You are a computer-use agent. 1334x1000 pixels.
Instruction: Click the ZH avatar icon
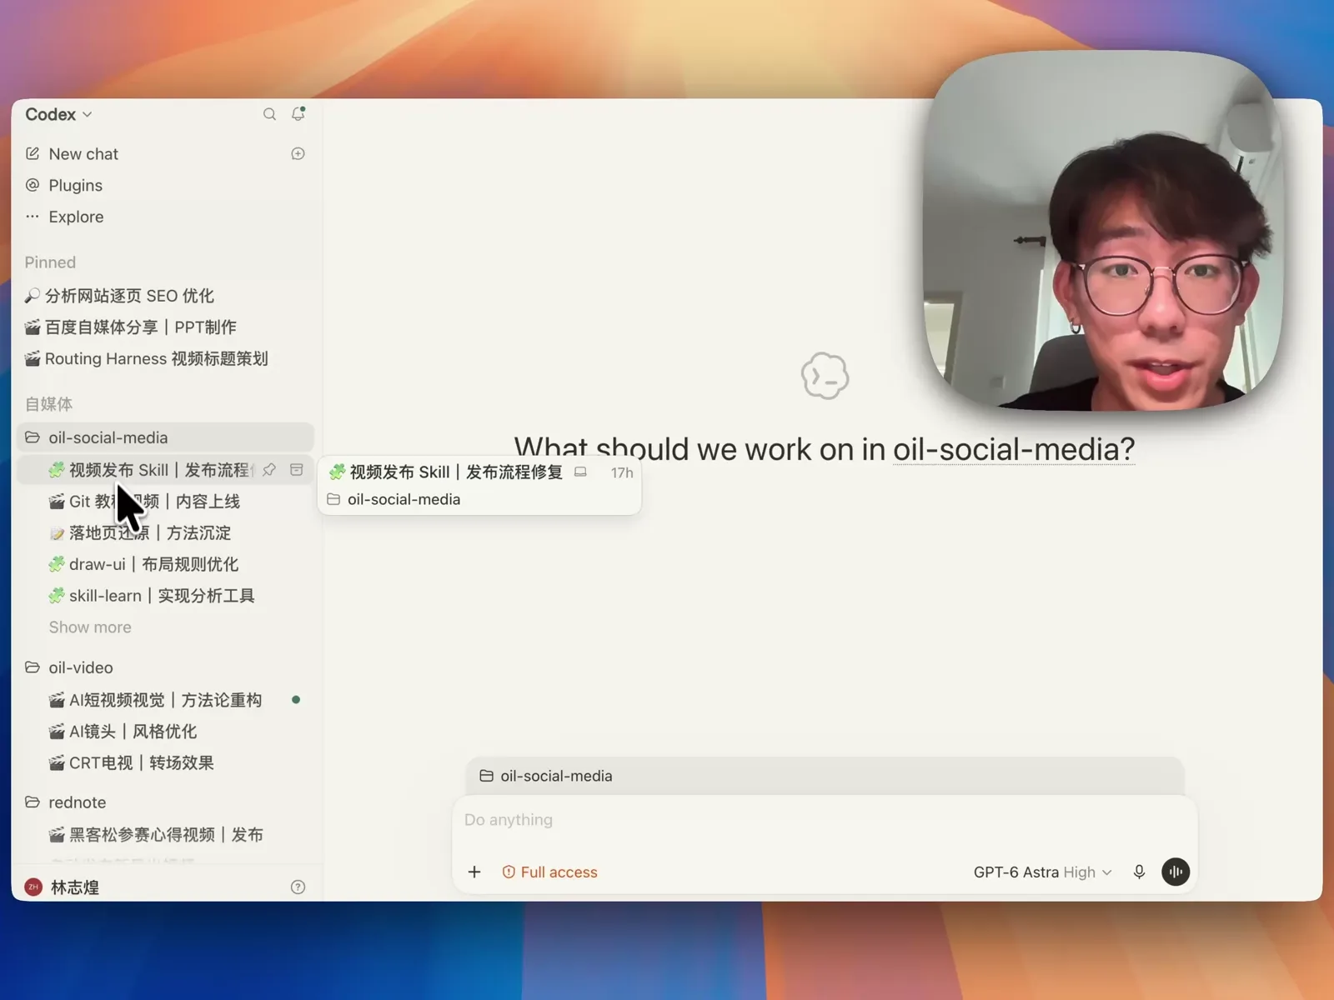coord(33,887)
